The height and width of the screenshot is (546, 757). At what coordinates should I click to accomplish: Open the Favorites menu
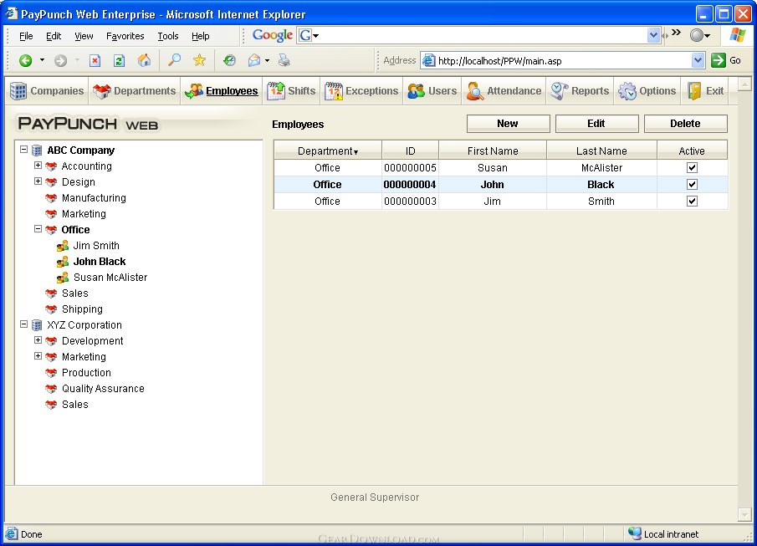(125, 36)
